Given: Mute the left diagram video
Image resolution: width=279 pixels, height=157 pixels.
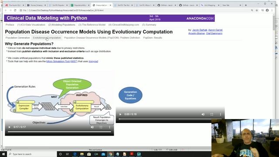Looking at the screenshot, I should (92, 127).
